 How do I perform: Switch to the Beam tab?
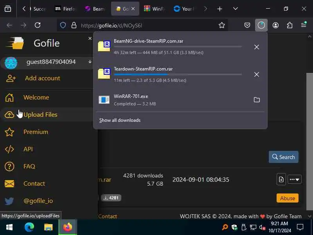[95, 9]
